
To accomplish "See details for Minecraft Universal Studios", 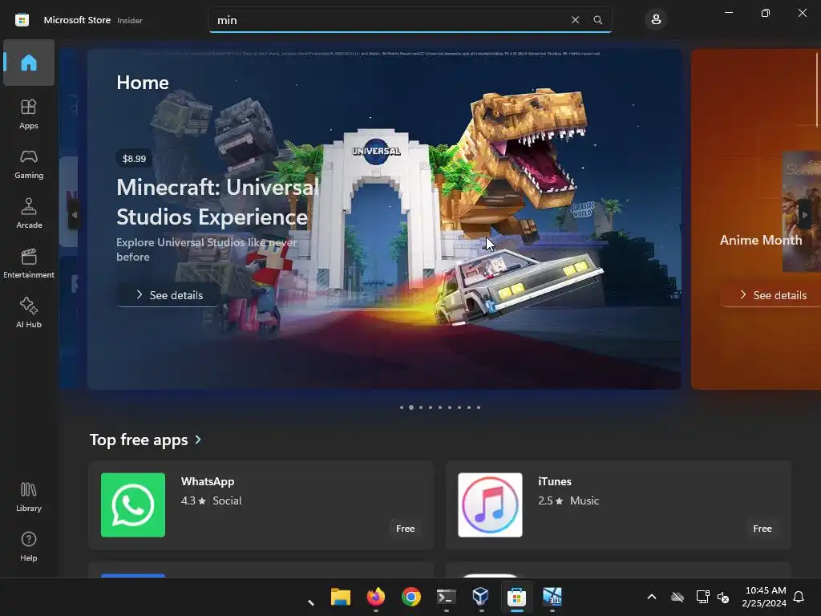I will click(x=169, y=295).
